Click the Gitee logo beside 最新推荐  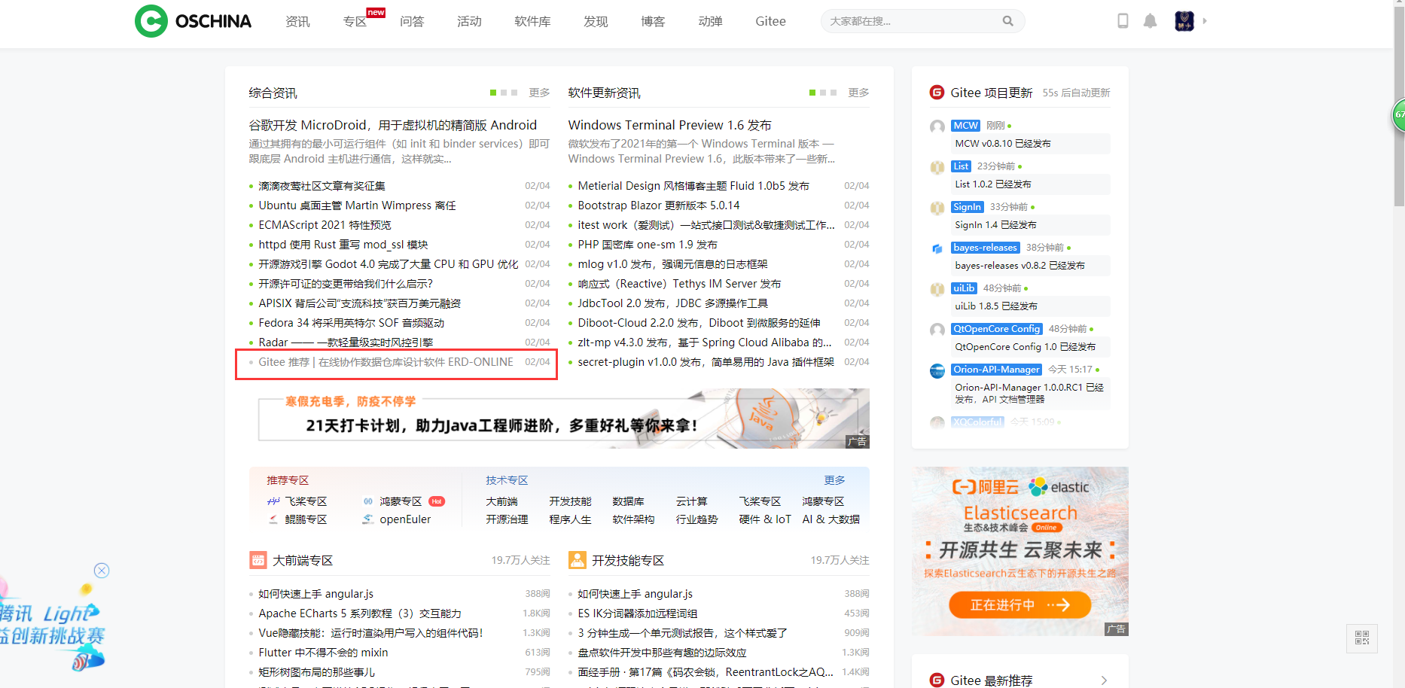[937, 680]
